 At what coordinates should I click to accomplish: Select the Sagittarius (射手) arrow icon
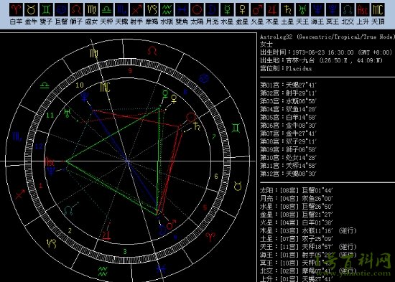(x=136, y=9)
